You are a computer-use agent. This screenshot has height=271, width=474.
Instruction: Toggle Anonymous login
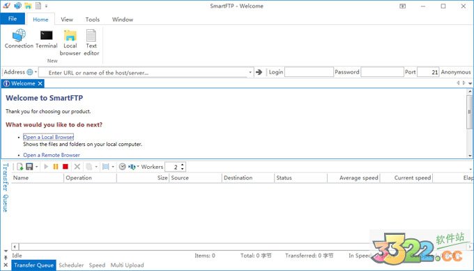456,72
